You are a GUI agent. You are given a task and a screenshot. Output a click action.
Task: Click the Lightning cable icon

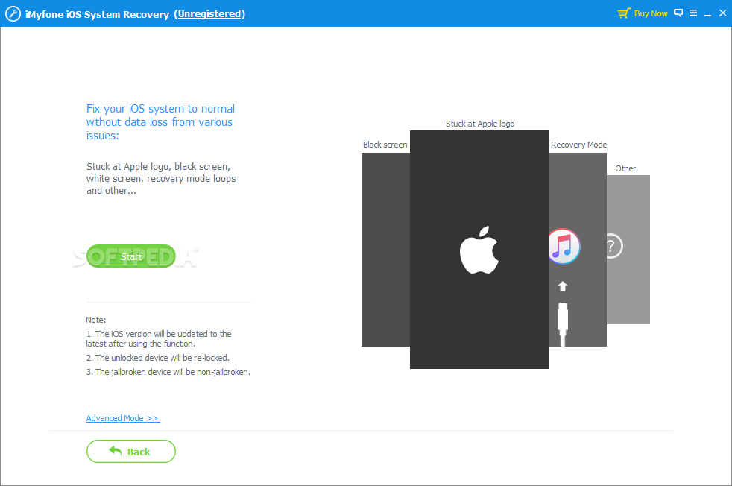tap(563, 324)
